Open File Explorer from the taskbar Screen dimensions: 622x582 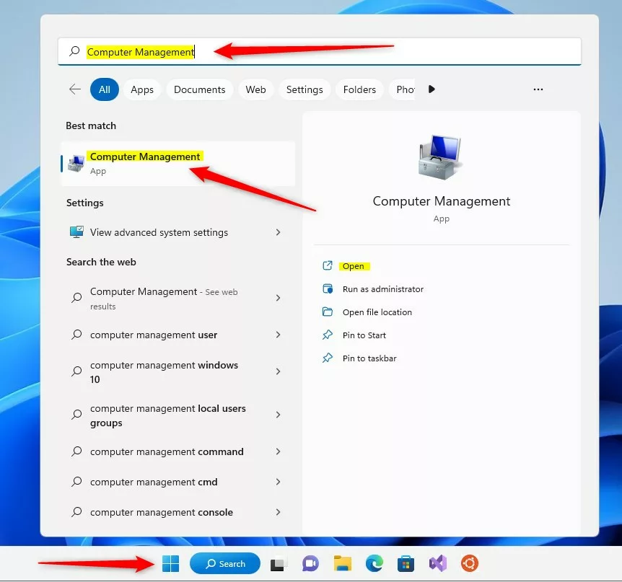[x=342, y=563]
